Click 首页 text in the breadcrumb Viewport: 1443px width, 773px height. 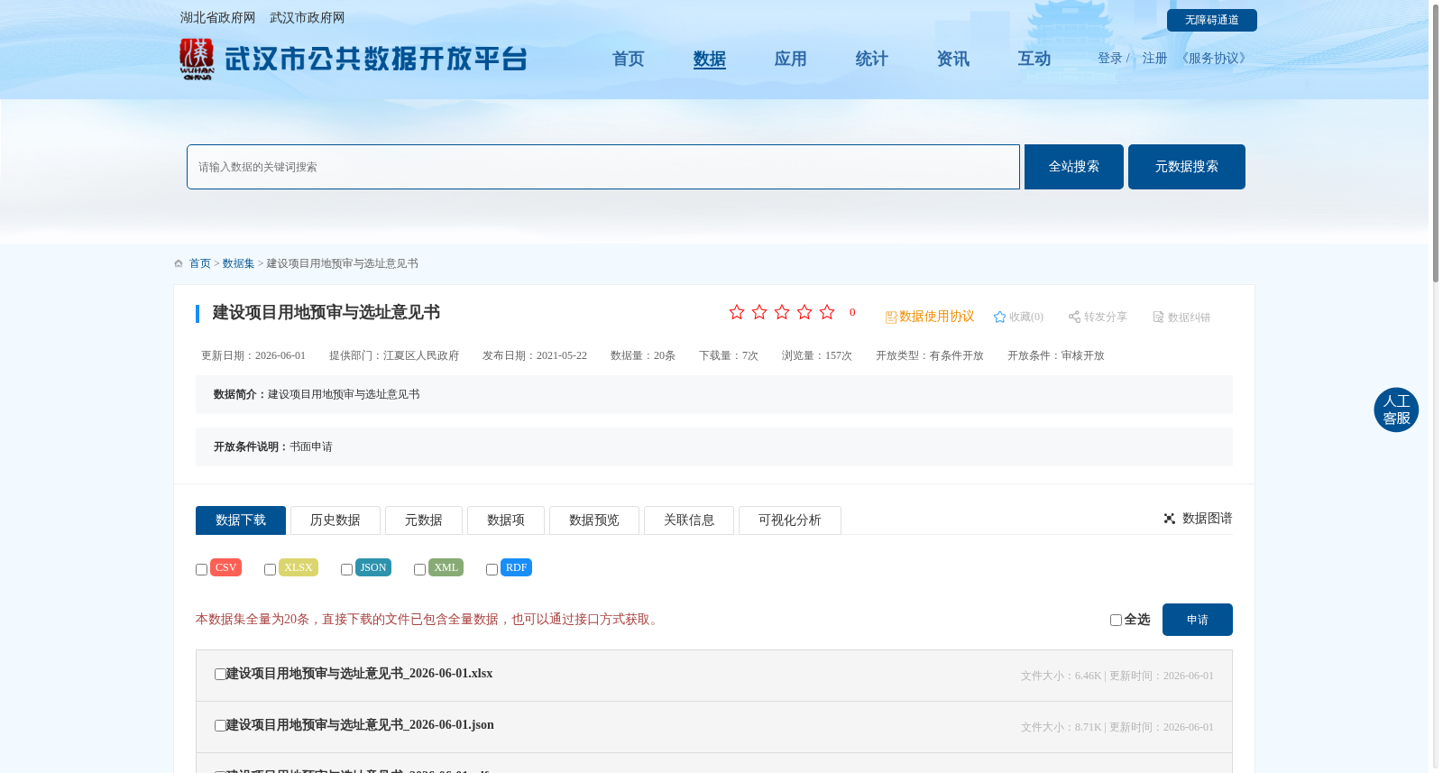tap(200, 263)
